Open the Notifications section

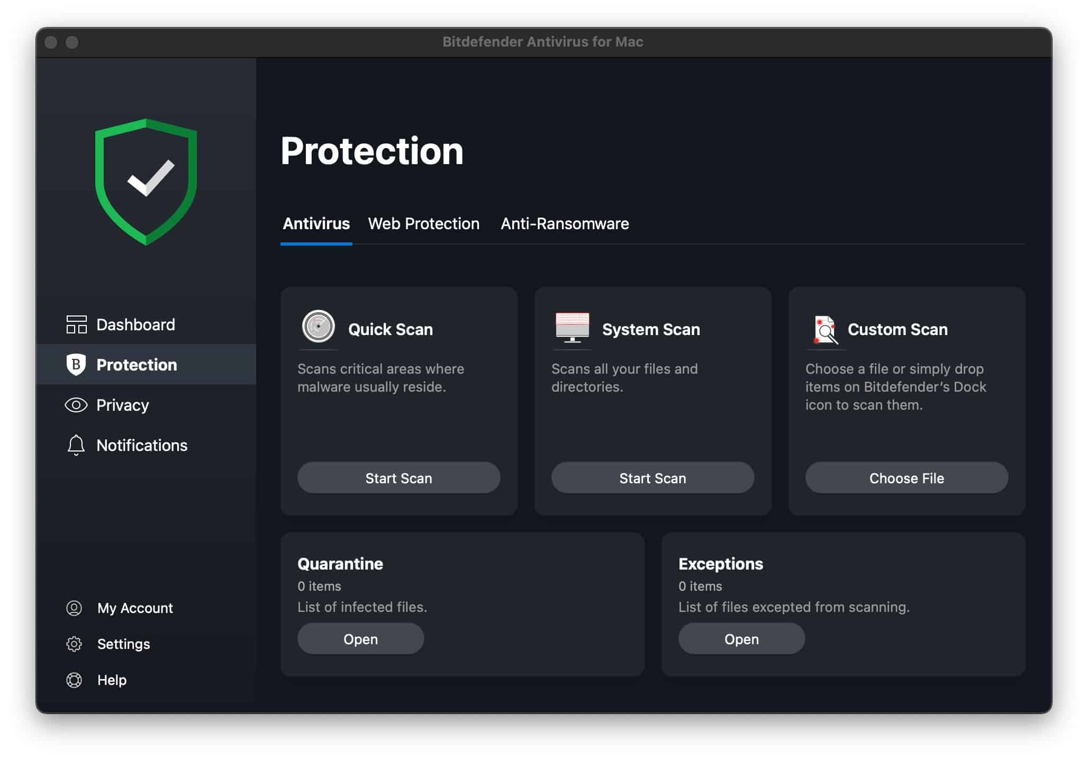[146, 445]
